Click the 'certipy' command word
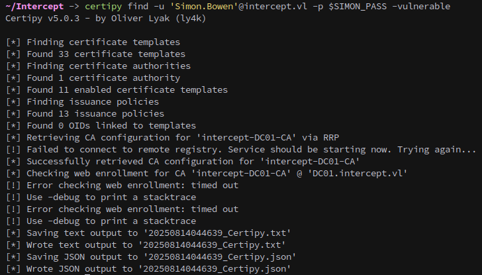Image resolution: width=482 pixels, height=275 pixels. pyautogui.click(x=103, y=6)
